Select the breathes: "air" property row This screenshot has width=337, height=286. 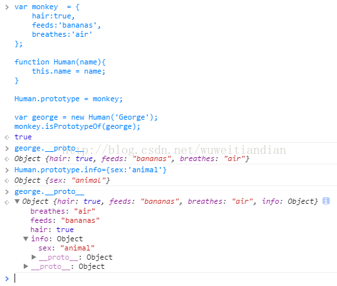[x=63, y=211]
